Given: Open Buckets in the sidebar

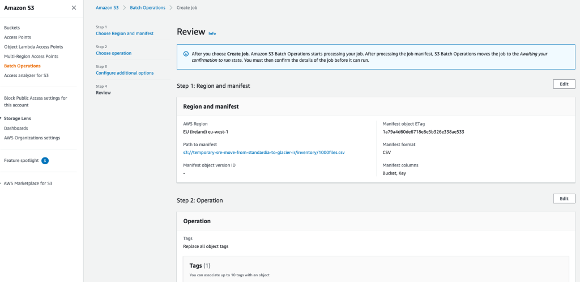Looking at the screenshot, I should click(12, 28).
